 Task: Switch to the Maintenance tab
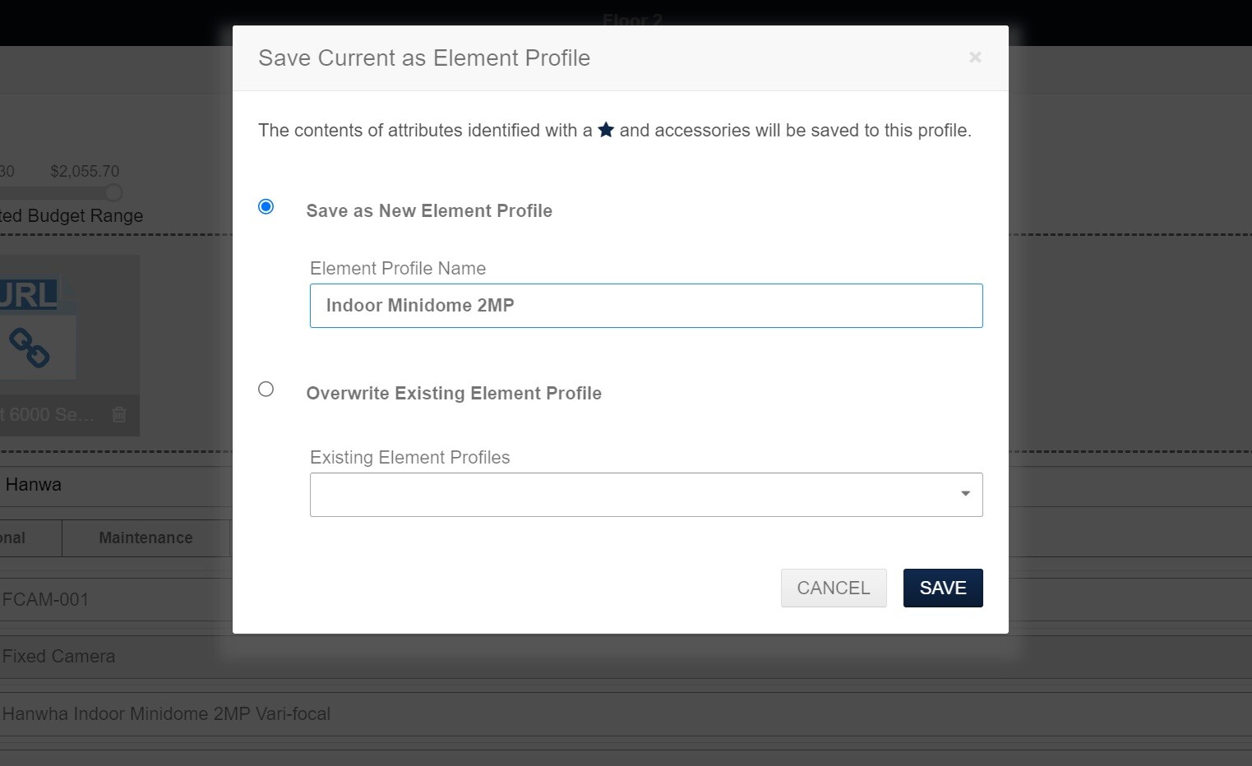(x=145, y=538)
